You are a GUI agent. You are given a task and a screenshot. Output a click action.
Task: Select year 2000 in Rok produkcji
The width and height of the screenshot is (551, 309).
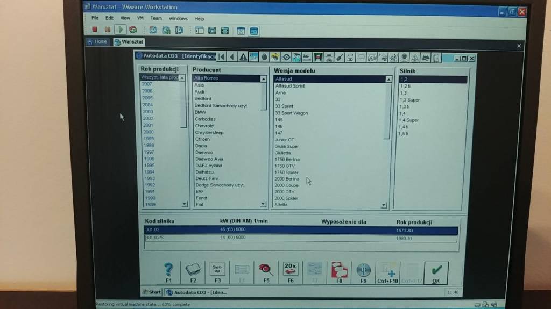click(x=149, y=132)
